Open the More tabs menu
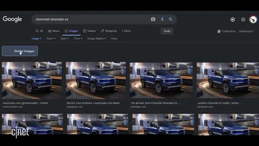 click(126, 31)
